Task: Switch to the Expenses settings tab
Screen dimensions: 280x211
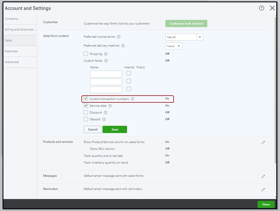Action: tap(11, 51)
